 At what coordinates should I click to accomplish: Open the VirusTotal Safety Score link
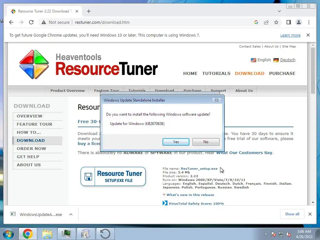(x=196, y=203)
